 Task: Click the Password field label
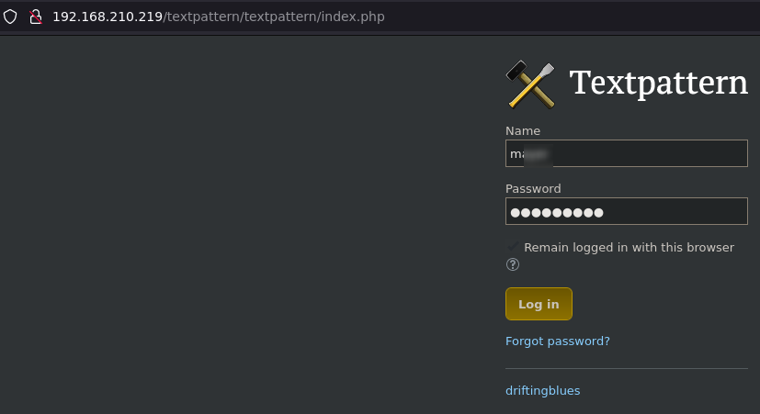(533, 188)
